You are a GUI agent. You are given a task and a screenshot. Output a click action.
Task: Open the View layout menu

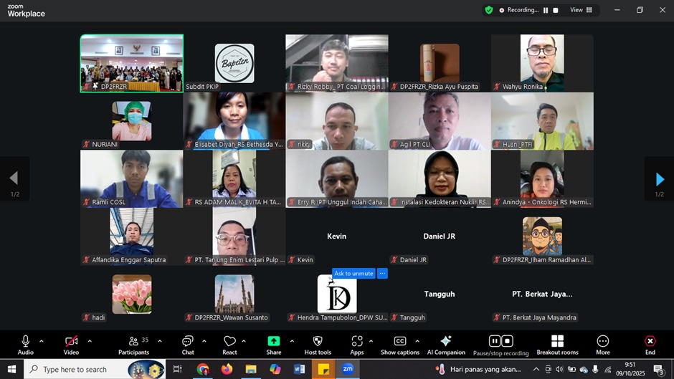(581, 10)
